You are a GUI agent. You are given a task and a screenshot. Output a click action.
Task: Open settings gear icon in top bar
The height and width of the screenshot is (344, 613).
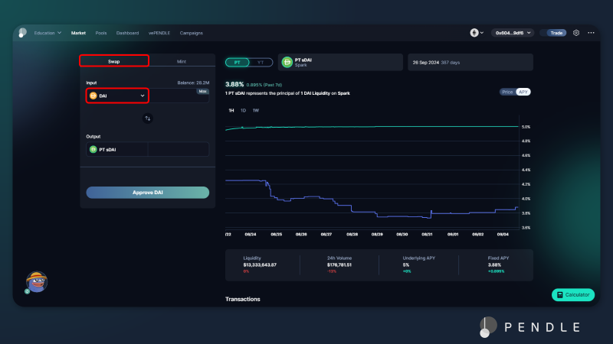(x=576, y=33)
